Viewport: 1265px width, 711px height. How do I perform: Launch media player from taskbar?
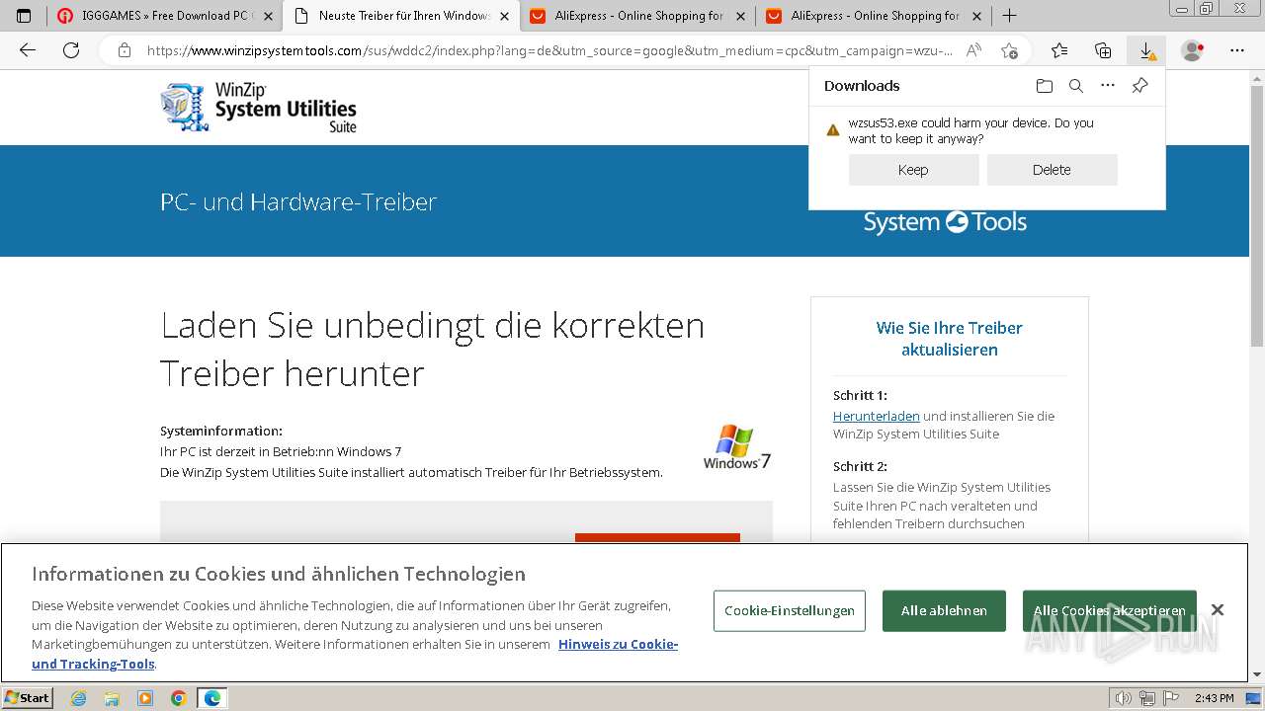click(x=145, y=698)
